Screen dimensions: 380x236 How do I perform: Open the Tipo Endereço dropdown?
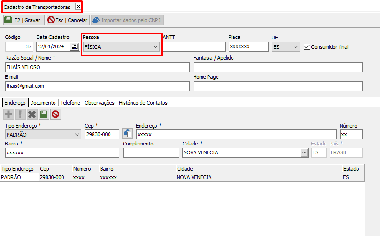point(77,135)
